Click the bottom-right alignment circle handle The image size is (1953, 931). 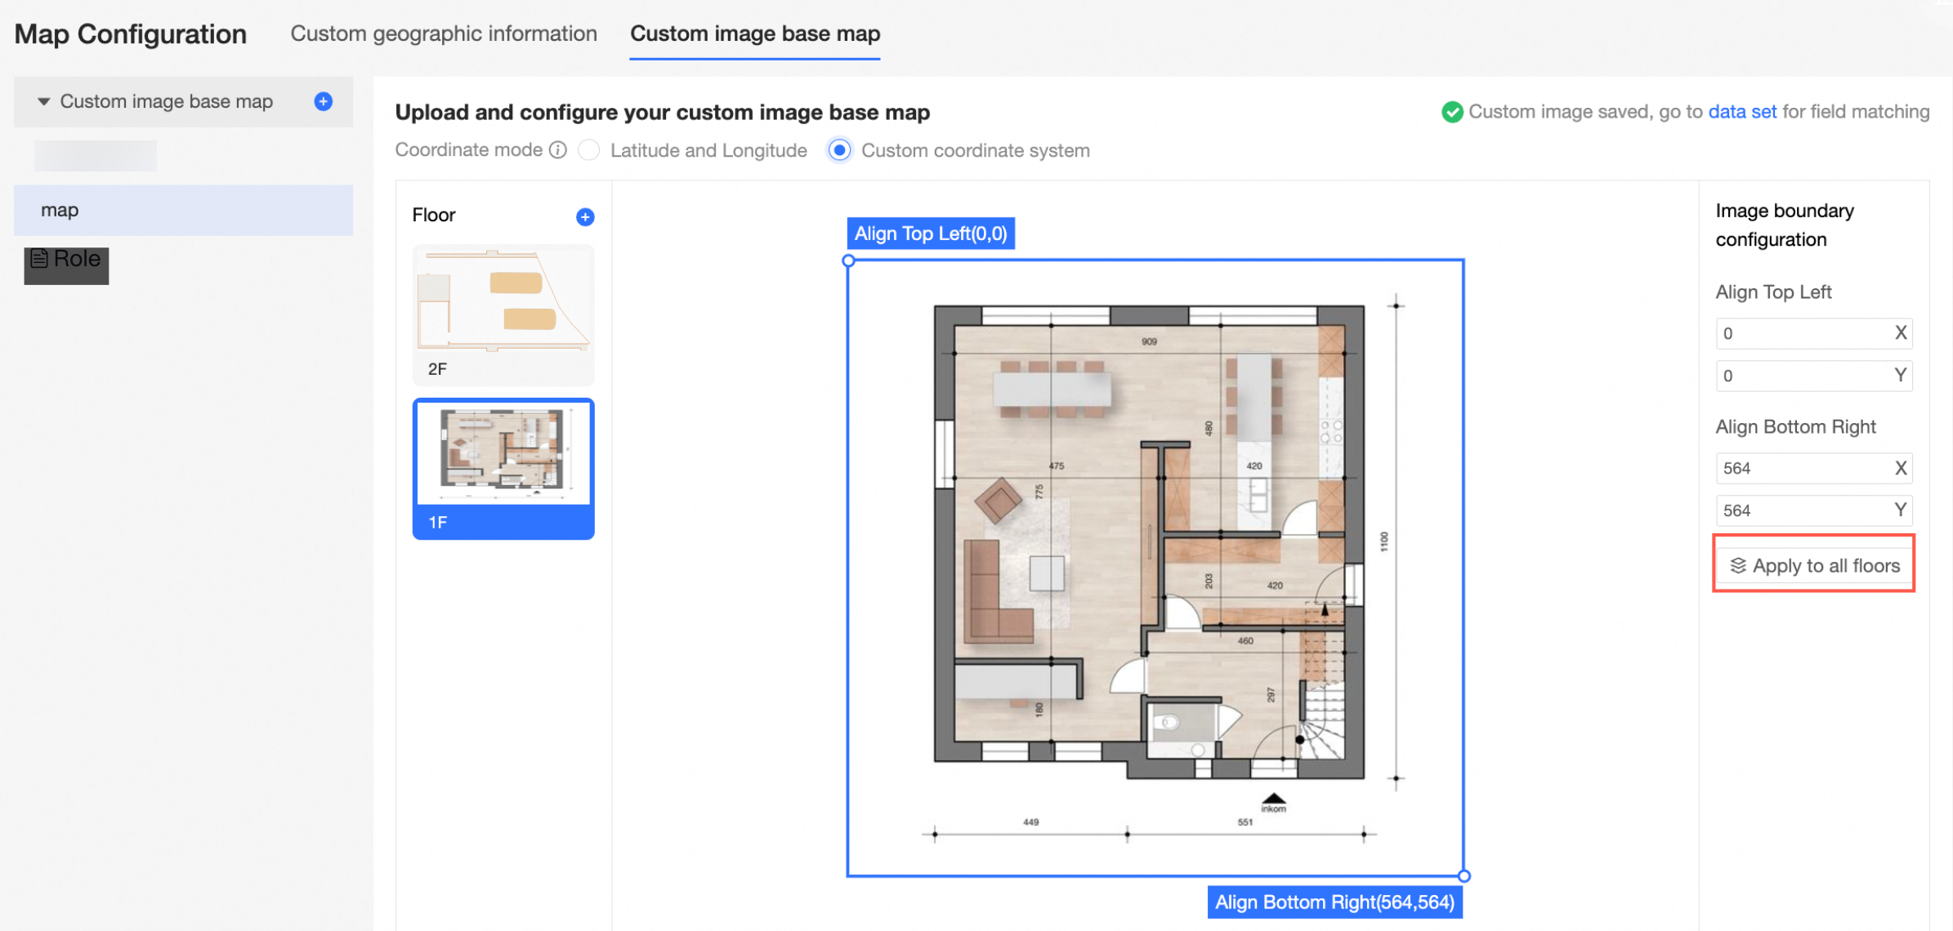1464,875
